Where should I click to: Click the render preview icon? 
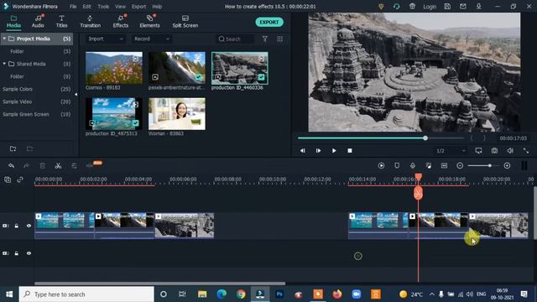point(381,166)
